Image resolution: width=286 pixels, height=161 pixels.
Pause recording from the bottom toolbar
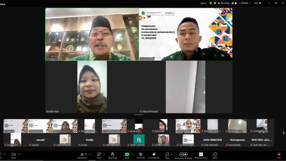181,154
